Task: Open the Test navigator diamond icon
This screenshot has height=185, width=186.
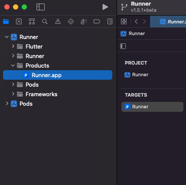Action: coord(71,22)
